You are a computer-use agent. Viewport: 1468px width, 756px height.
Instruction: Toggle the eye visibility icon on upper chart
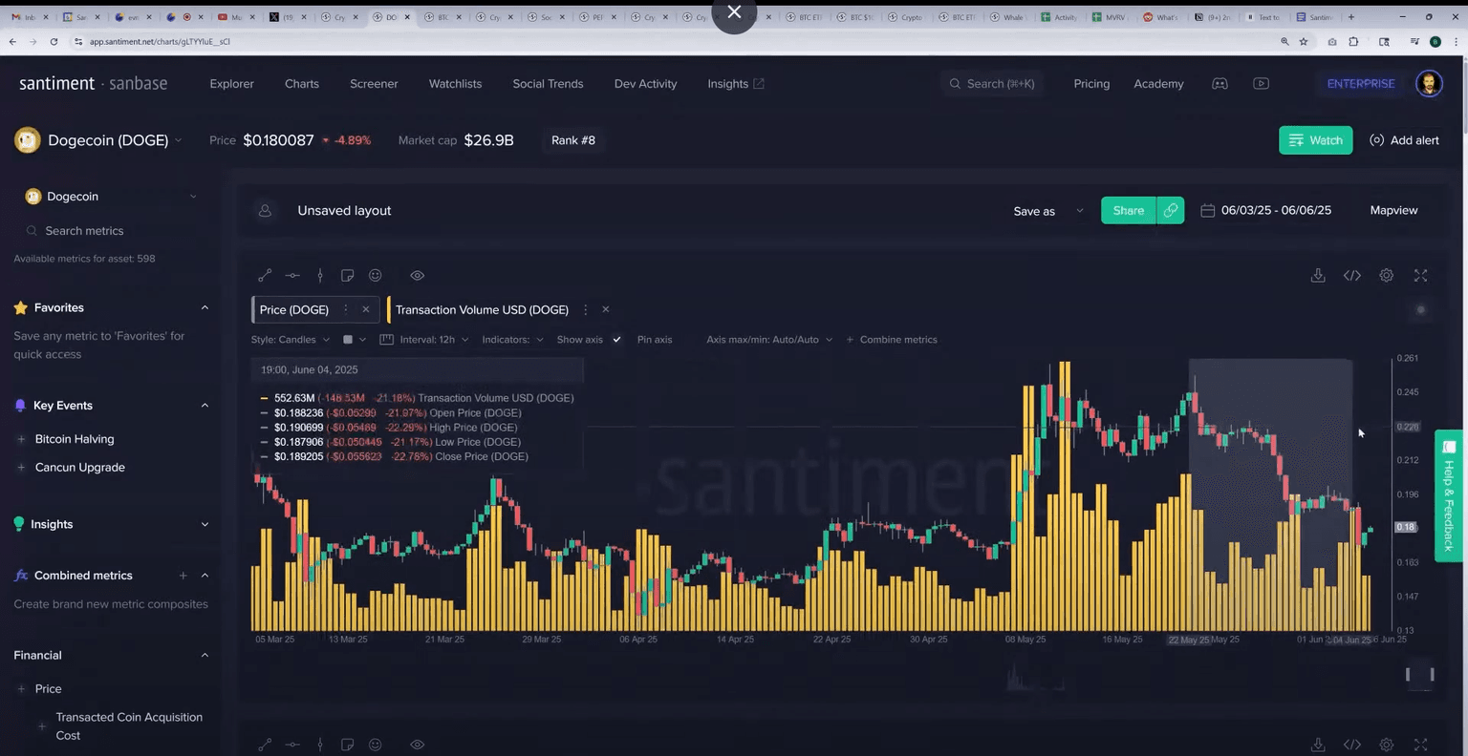[418, 276]
